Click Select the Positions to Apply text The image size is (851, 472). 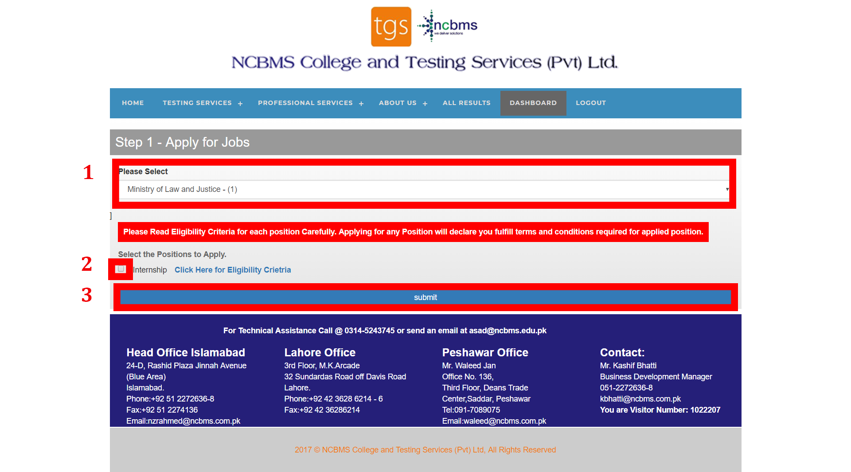click(x=172, y=254)
